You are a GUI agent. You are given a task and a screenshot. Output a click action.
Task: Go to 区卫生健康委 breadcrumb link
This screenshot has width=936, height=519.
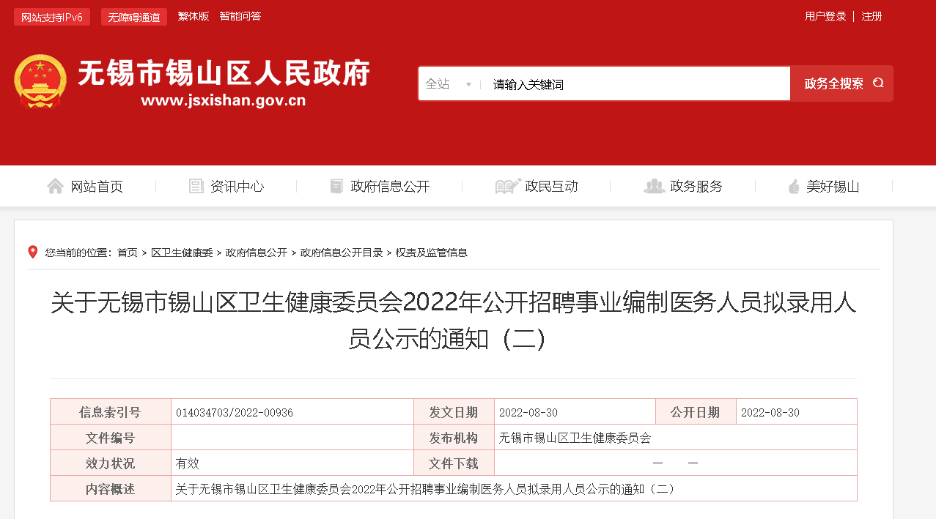coord(182,253)
